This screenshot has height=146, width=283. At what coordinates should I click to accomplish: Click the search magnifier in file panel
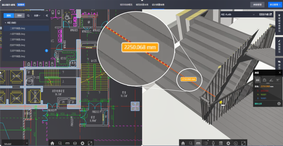click(x=28, y=15)
